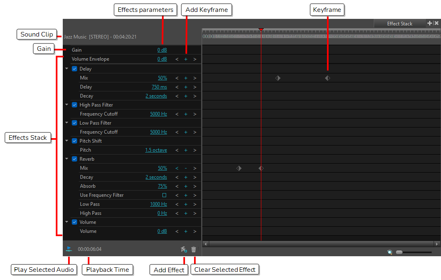Click the timeline zoom slider handle

(399, 252)
